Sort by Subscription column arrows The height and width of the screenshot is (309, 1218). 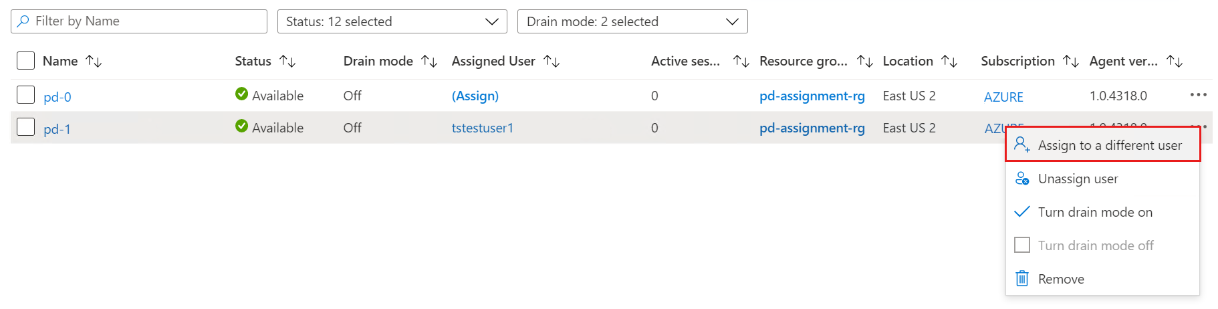[x=1071, y=62]
